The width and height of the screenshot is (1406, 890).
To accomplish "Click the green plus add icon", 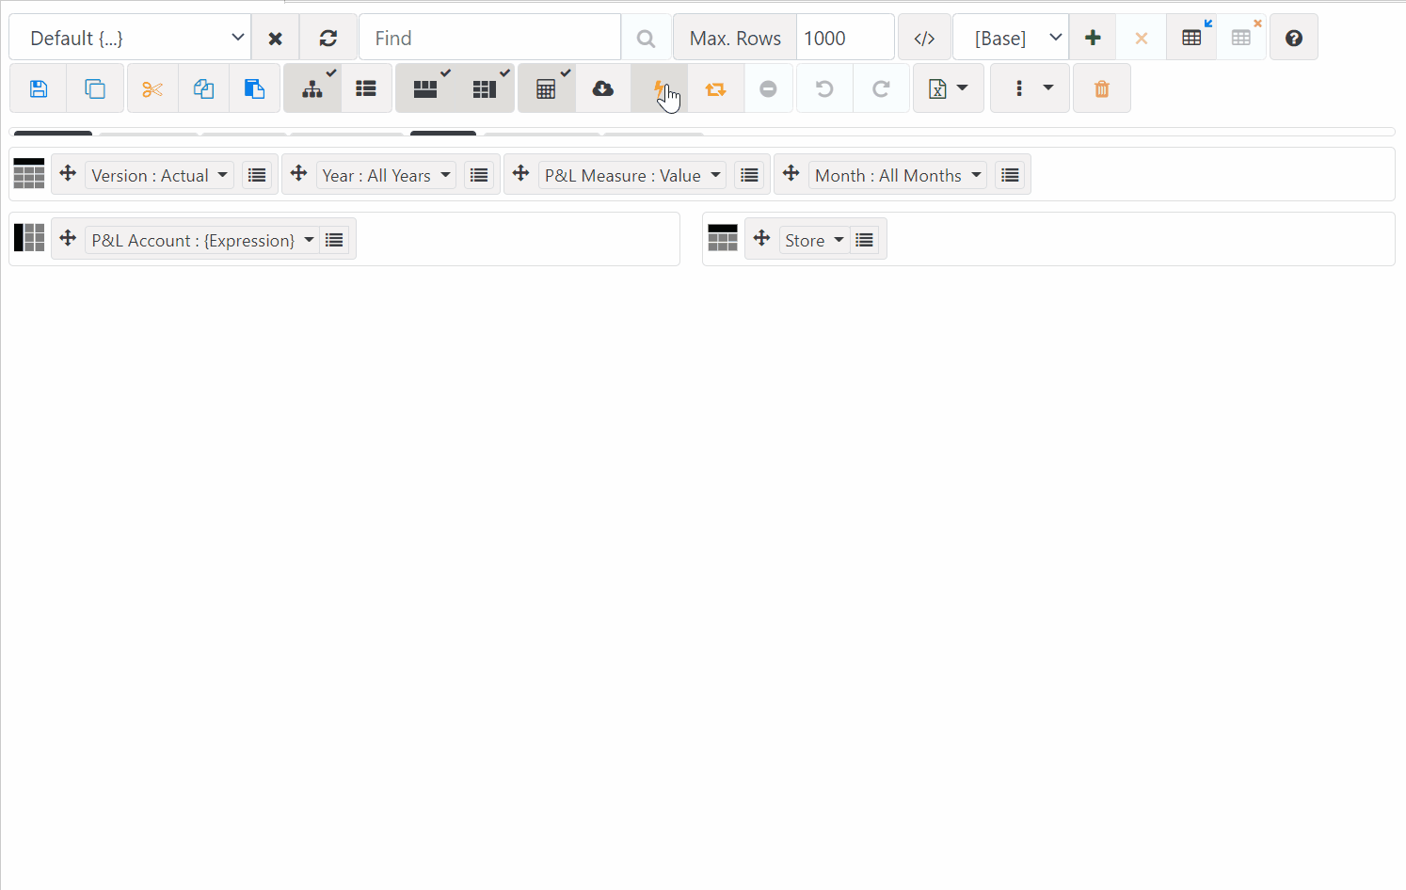I will pos(1093,39).
